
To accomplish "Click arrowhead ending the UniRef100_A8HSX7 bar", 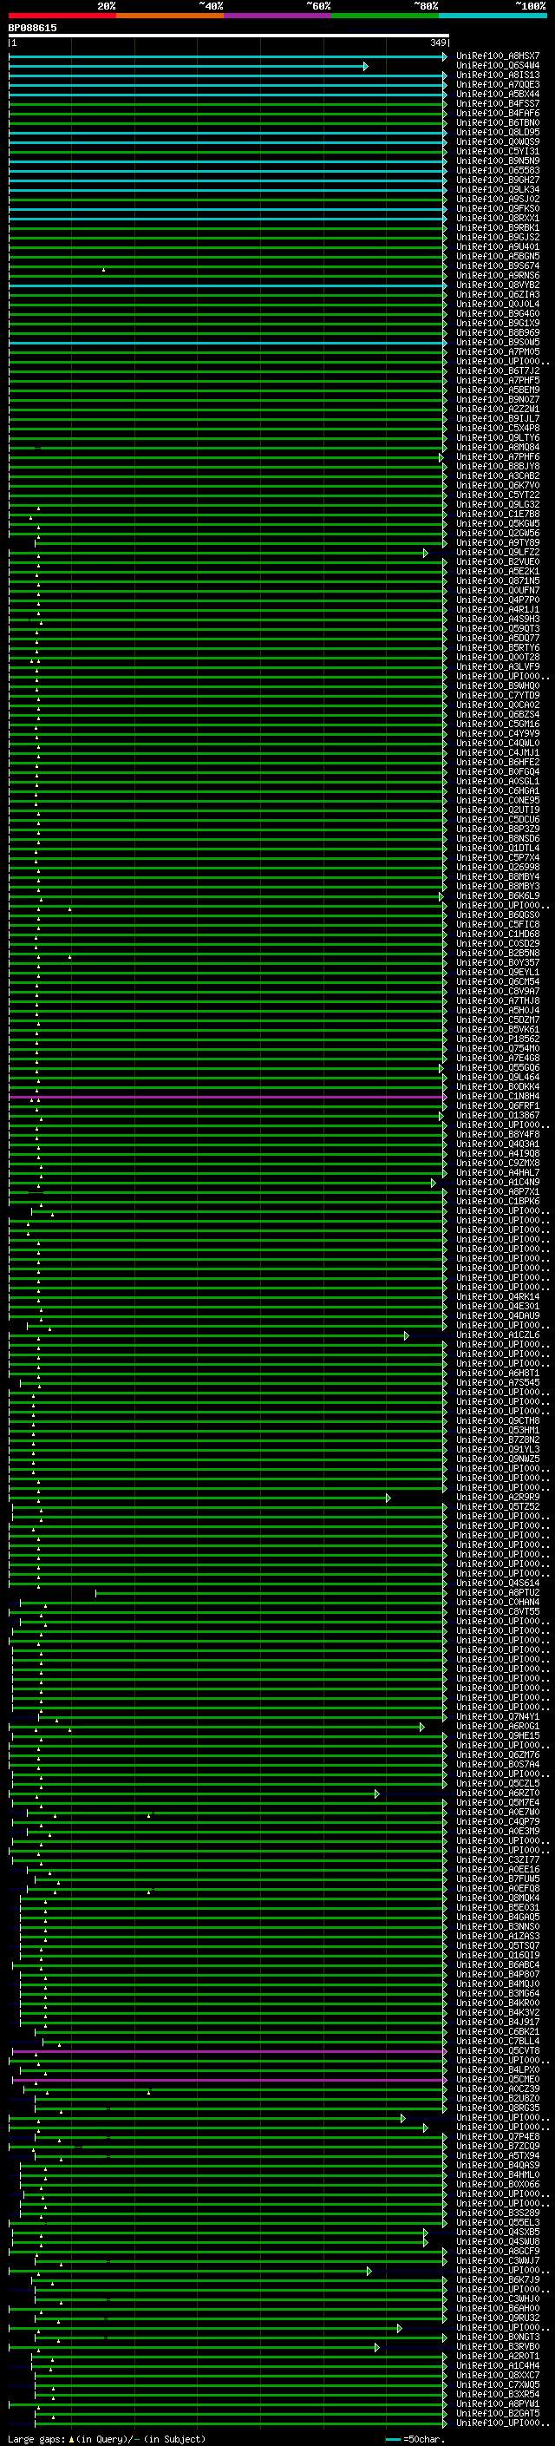I will (444, 57).
